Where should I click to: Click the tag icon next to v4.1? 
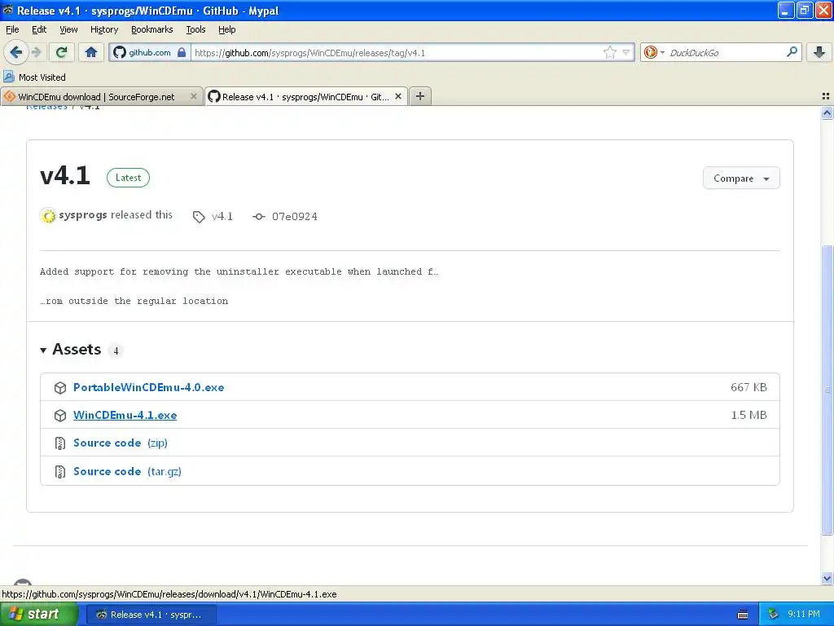199,217
